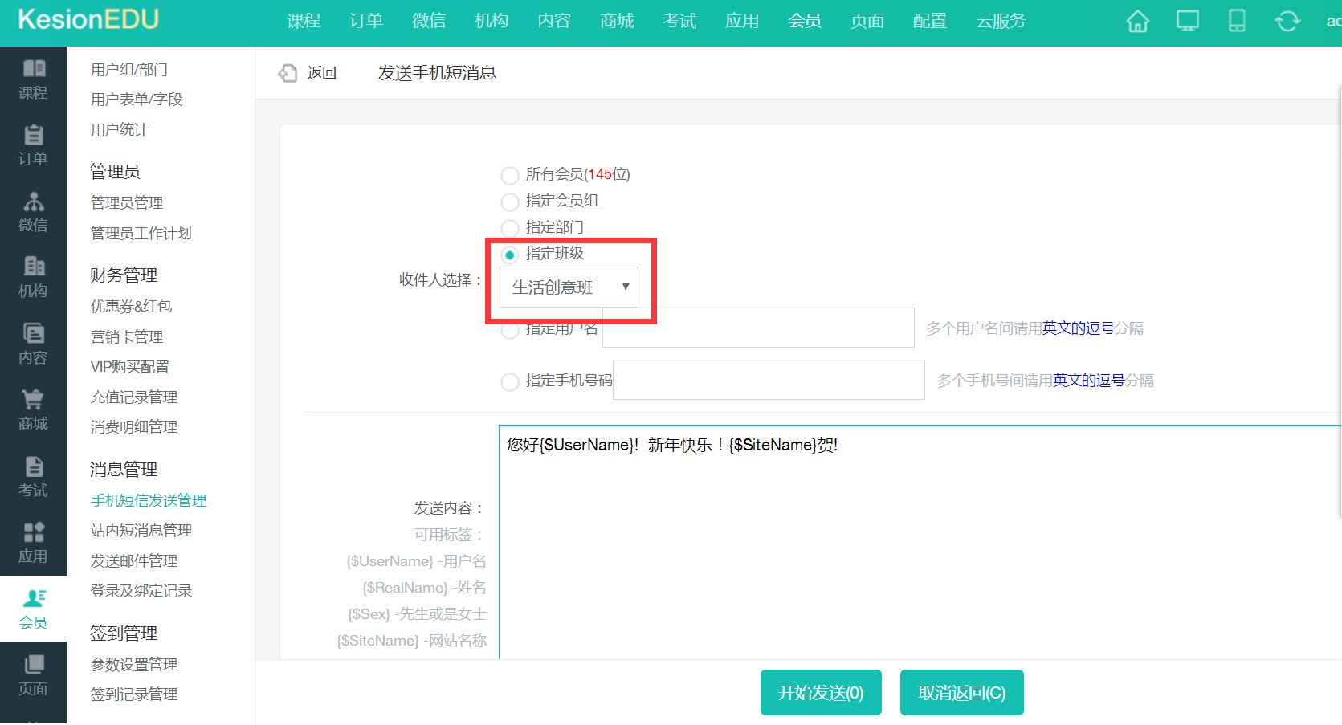Click the 开始发送(0) send button
1342x725 pixels.
(x=820, y=692)
